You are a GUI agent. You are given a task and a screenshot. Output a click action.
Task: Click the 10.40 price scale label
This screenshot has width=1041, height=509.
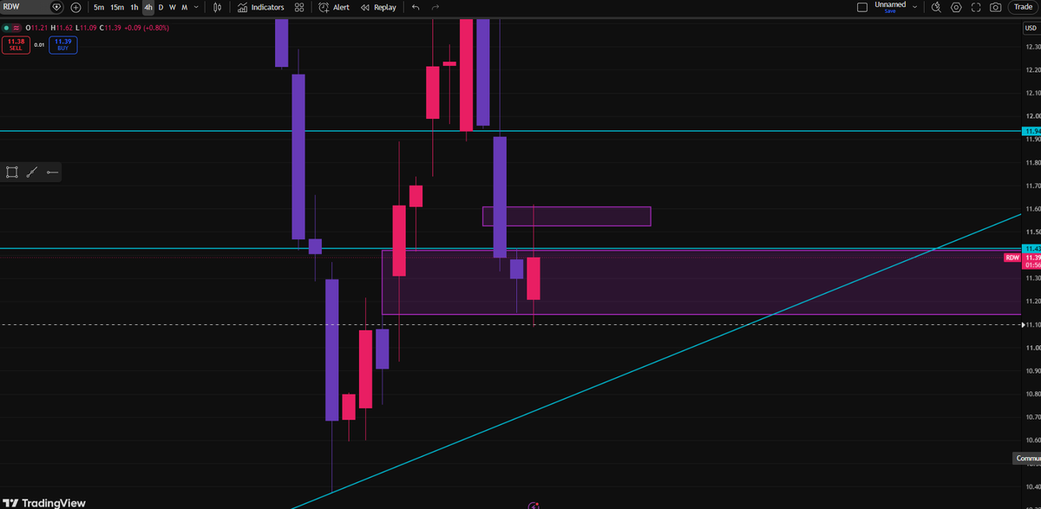[1032, 486]
